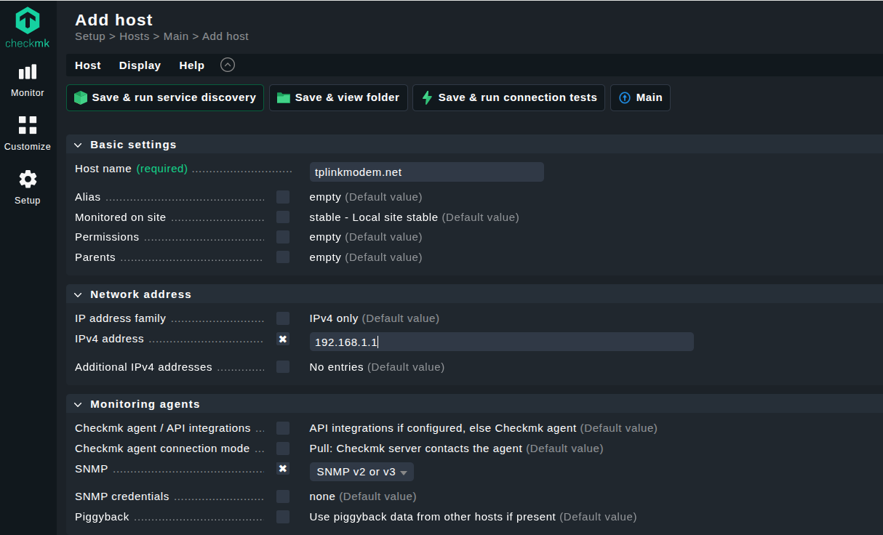Screen dimensions: 883x535
Task: Click the 'empty' value in the Parents row
Action: pos(325,257)
